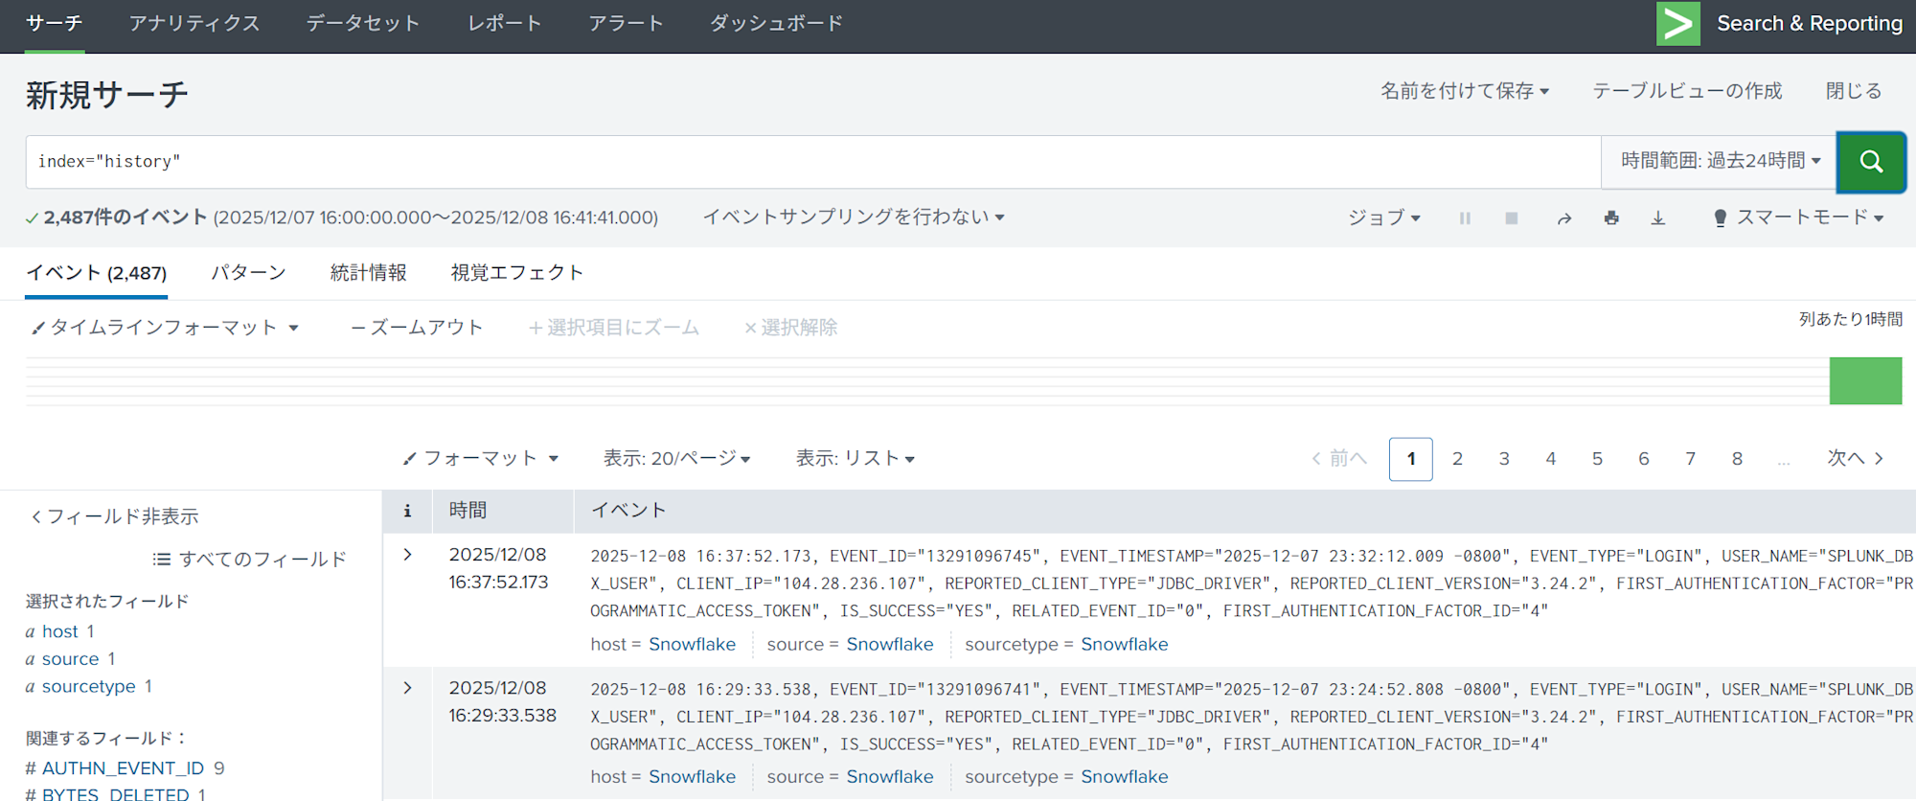1916x801 pixels.
Task: Click the Splunk Search & Reporting logo
Action: point(1677,24)
